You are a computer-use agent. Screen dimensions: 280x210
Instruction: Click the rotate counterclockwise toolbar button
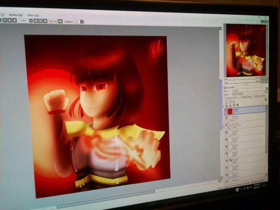36,21
